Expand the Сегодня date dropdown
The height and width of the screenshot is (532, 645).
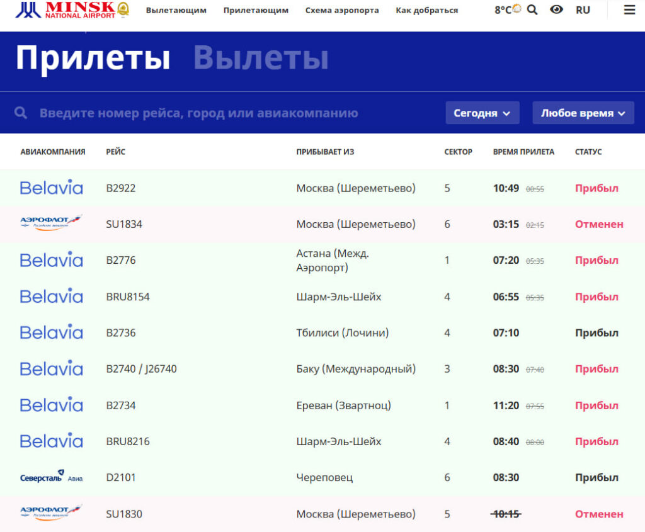point(482,113)
